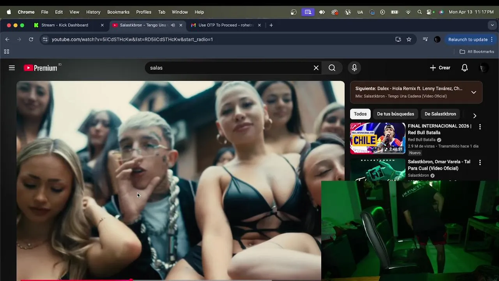Screen dimensions: 499x281
Task: Open the menu bar date and time
Action: [471, 12]
